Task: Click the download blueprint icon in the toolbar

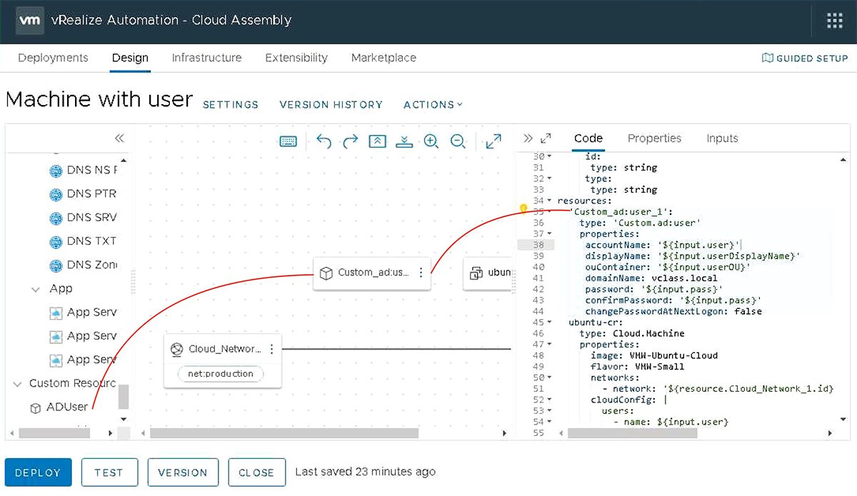Action: coord(404,141)
